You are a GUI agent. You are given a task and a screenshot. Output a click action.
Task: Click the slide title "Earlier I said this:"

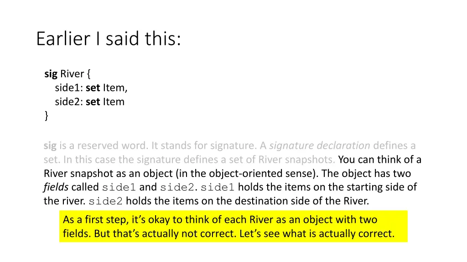click(109, 39)
